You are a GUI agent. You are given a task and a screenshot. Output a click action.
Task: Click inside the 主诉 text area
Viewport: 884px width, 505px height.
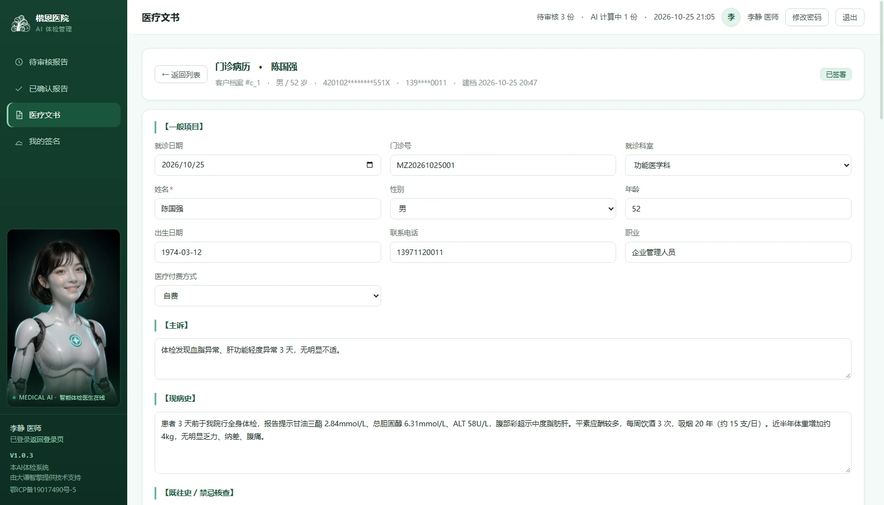click(x=503, y=359)
